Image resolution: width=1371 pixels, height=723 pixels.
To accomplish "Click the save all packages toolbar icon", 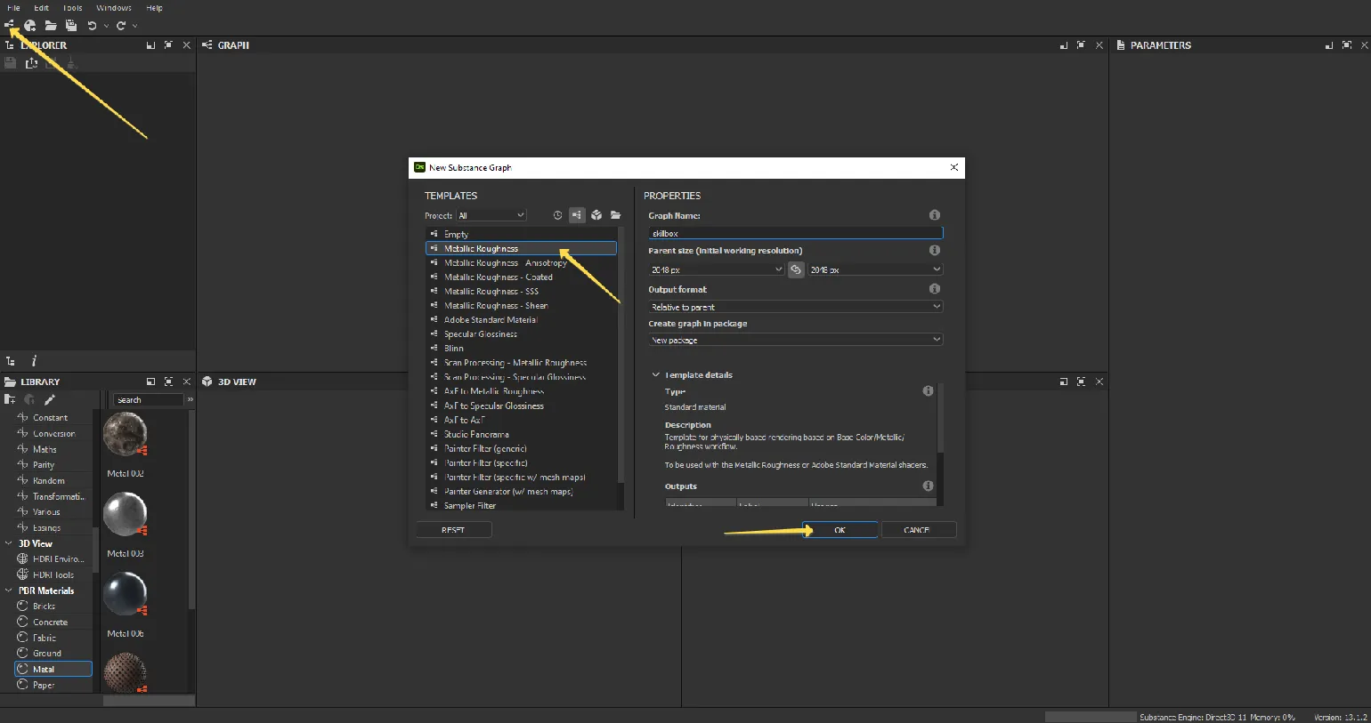I will click(x=71, y=26).
